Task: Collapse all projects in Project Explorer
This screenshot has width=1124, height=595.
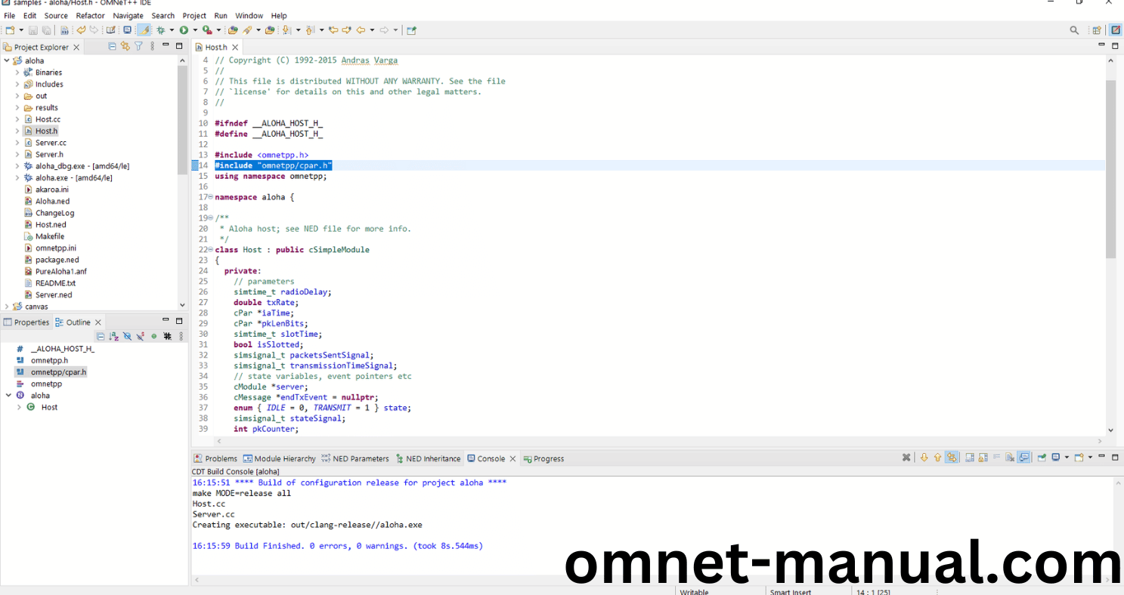Action: [112, 46]
